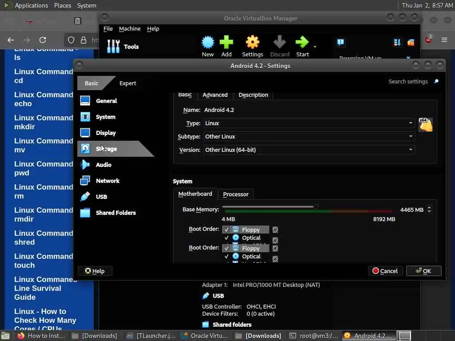Select the Advanced tab in General section
Screen dimensions: 455x341
point(215,95)
